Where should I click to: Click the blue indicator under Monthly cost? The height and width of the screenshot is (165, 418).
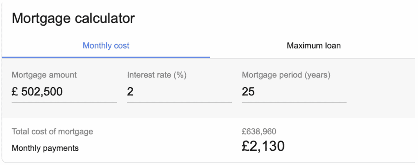pos(106,57)
